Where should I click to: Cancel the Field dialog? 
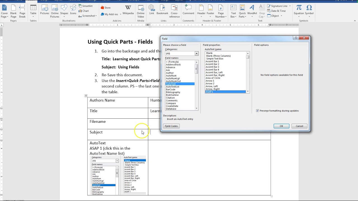299,126
